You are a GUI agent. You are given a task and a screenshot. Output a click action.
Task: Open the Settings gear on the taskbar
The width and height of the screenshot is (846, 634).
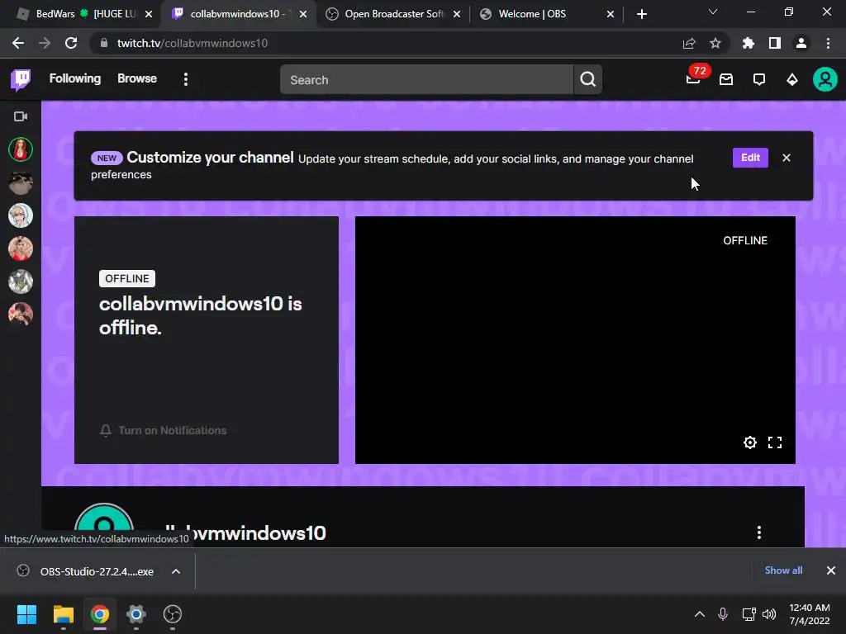tap(136, 614)
